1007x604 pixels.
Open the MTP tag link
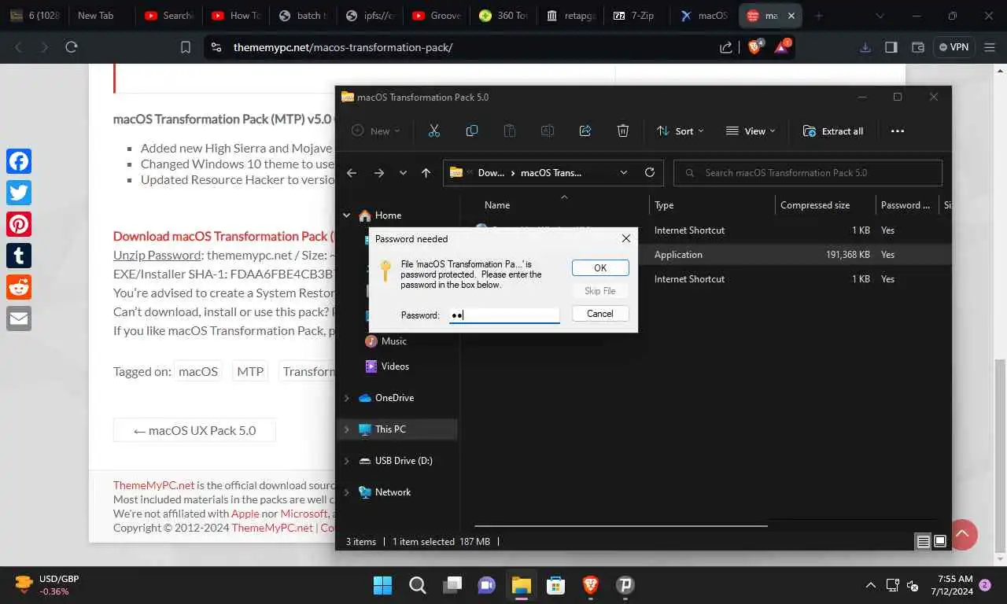point(250,371)
